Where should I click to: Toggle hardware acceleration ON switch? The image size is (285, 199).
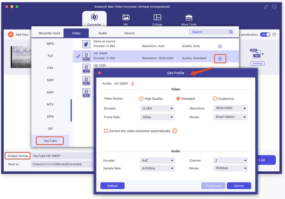pos(265,35)
